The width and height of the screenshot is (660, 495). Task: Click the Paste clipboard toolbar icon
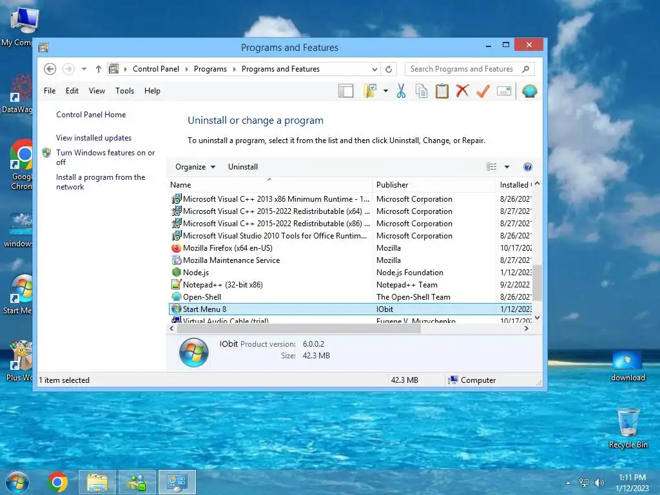442,91
